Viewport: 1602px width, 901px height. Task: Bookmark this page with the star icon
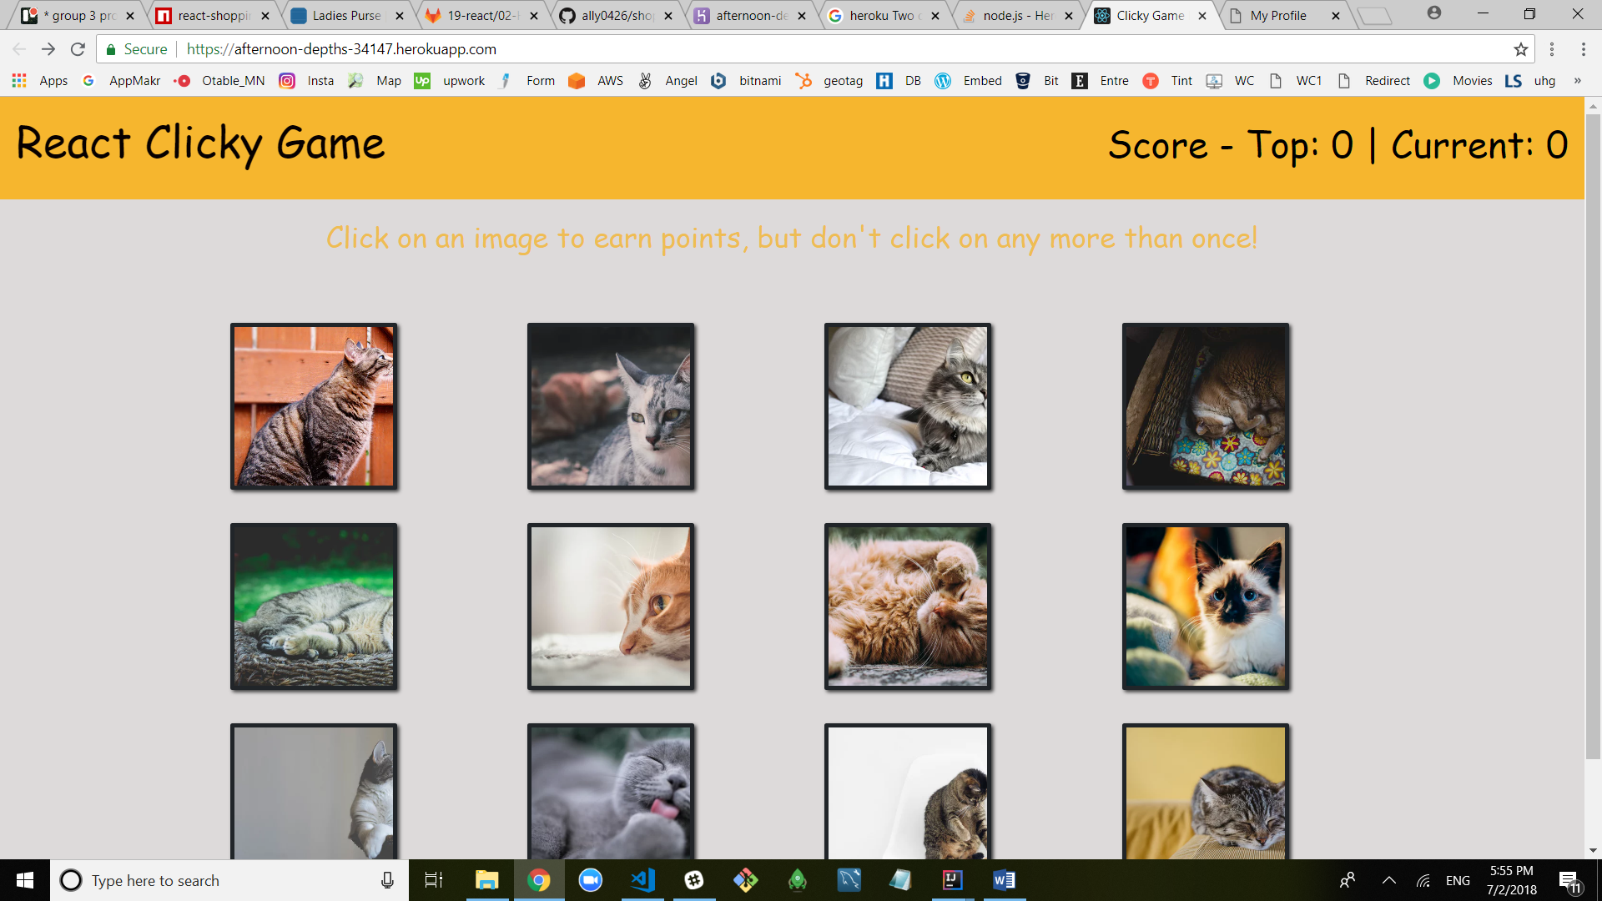pyautogui.click(x=1521, y=49)
